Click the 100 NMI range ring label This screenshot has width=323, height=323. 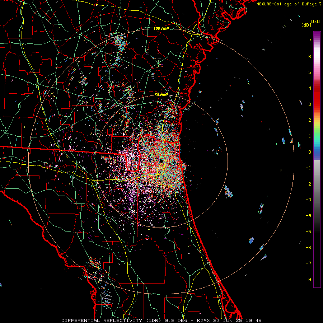pos(161,28)
